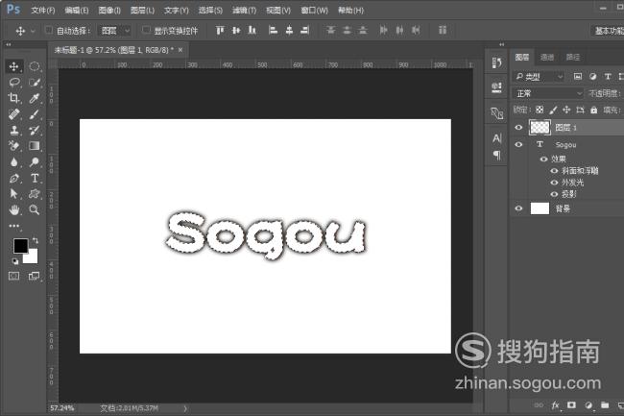Click align top edges button

(220, 30)
